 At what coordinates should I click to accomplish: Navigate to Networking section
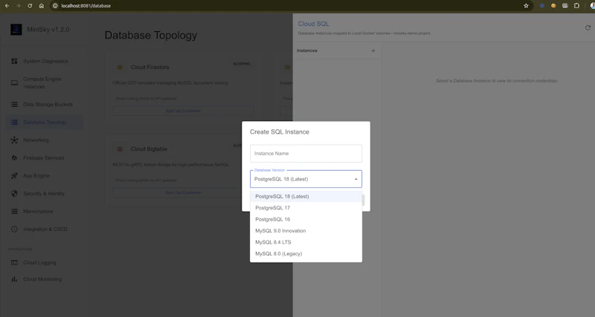tap(45, 140)
